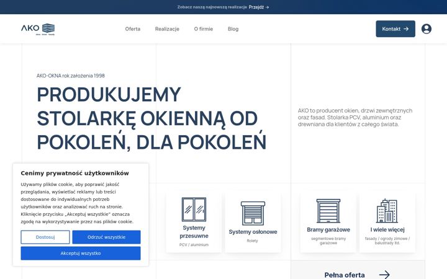Click 'segmentowe bramy garażowe' subtitle

pyautogui.click(x=328, y=241)
